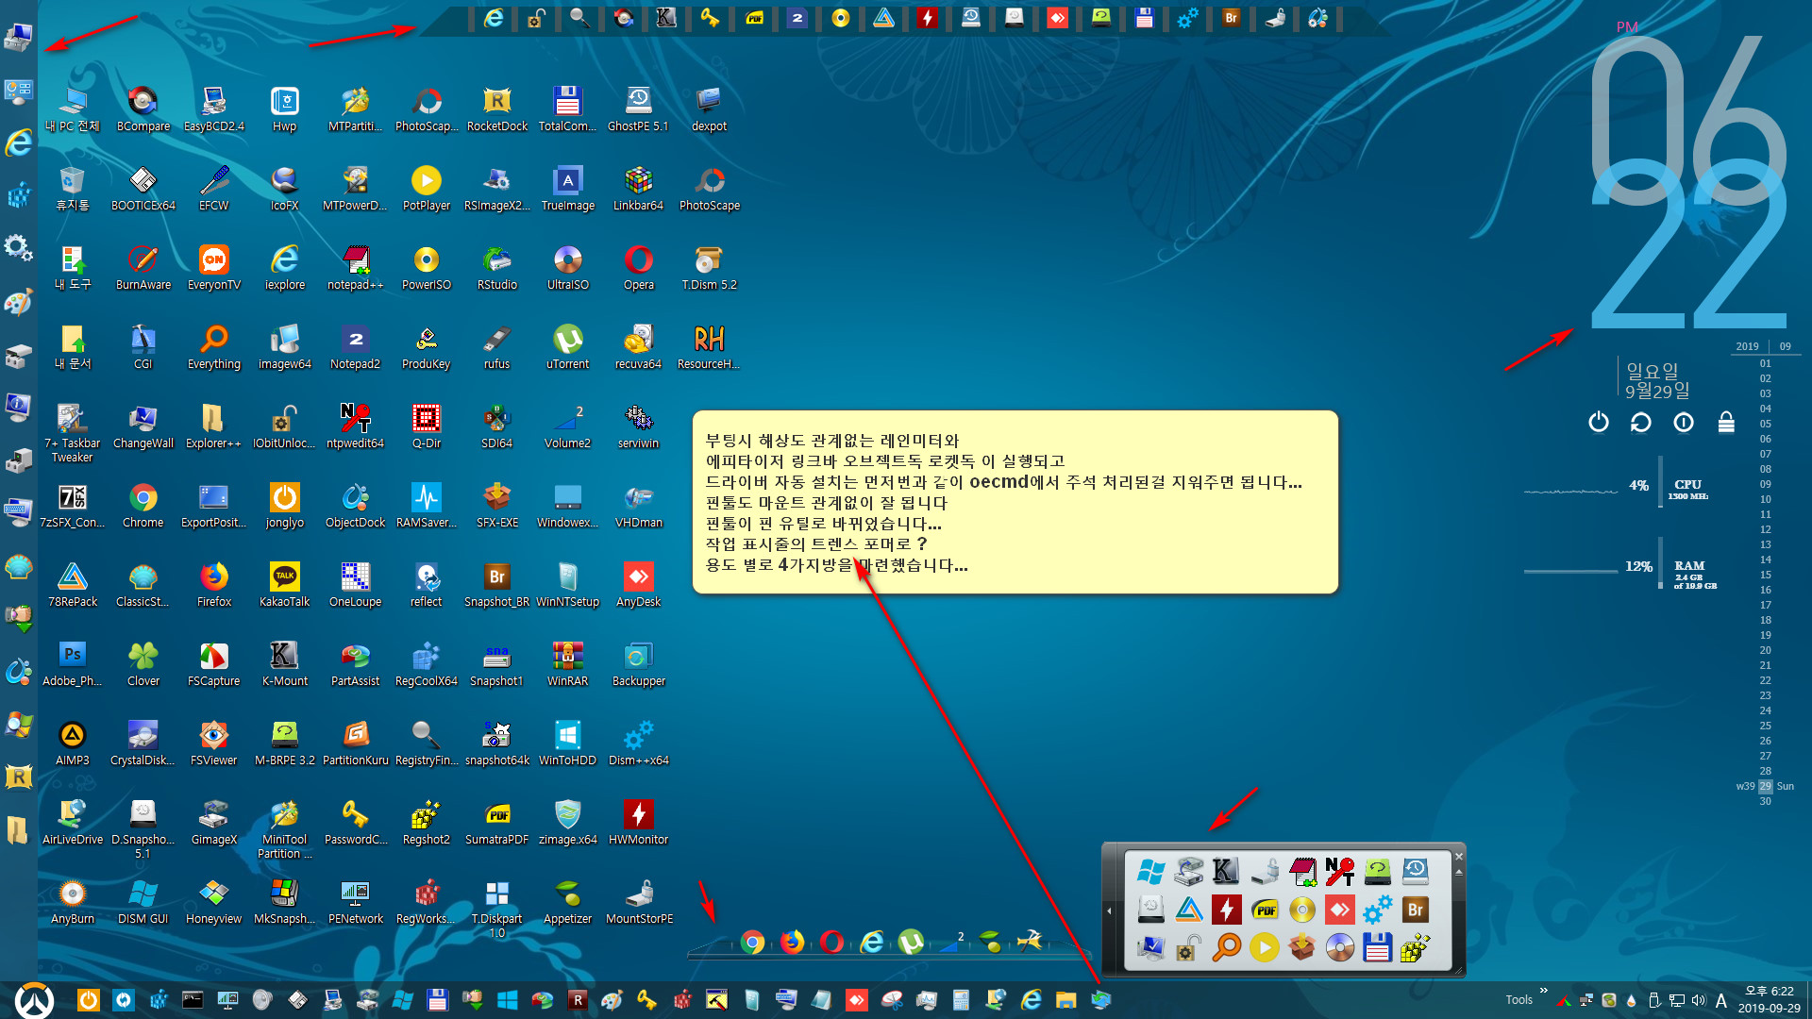
Task: Launch Internet Explorer from the top linkbar
Action: 494,18
